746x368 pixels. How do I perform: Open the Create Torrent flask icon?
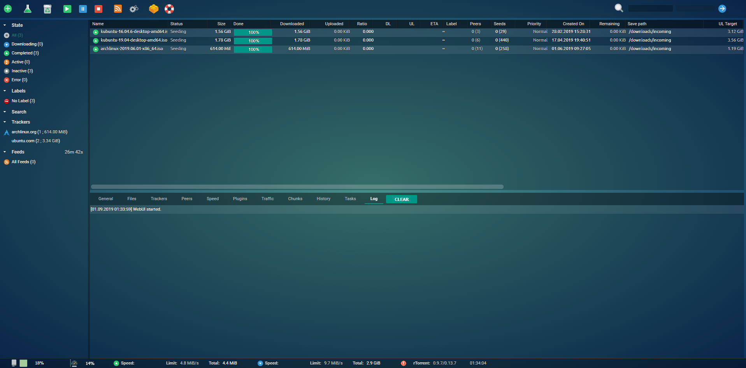coord(28,9)
